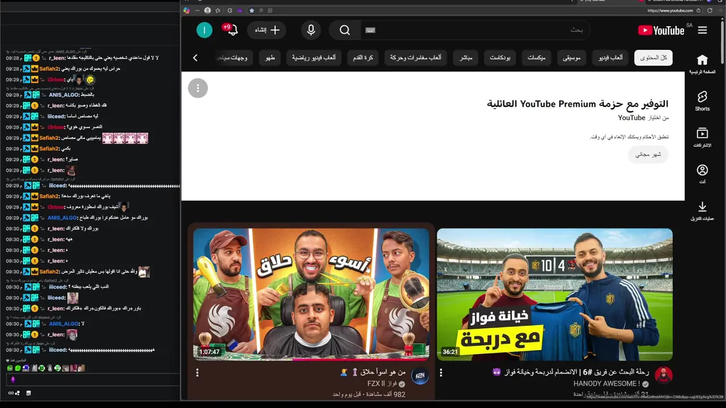Show more category chips with arrow
The width and height of the screenshot is (726, 408).
click(195, 58)
